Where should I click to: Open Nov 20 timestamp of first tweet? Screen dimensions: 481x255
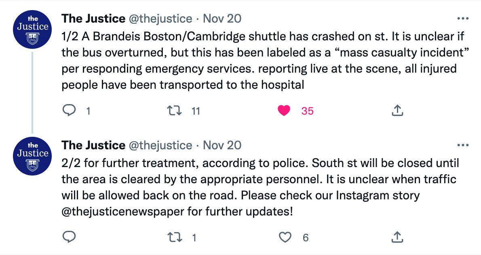pos(222,19)
